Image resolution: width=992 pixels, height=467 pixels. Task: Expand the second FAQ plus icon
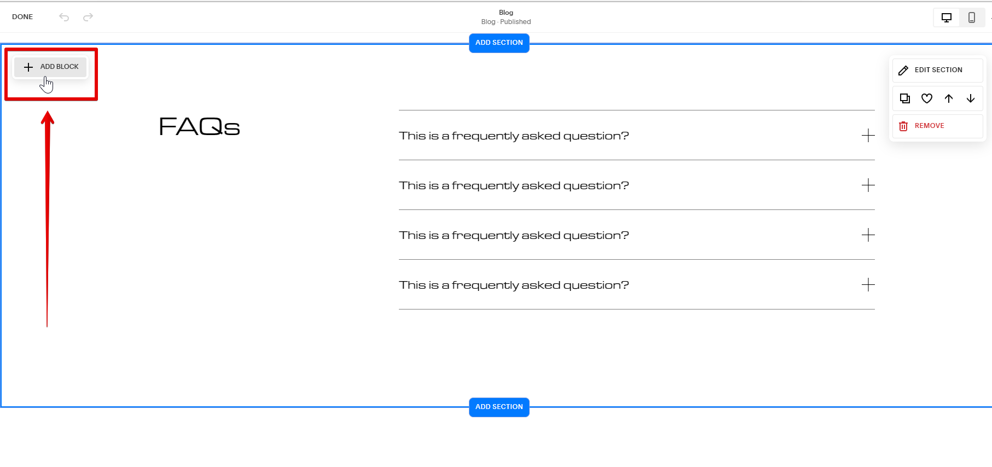pyautogui.click(x=868, y=185)
